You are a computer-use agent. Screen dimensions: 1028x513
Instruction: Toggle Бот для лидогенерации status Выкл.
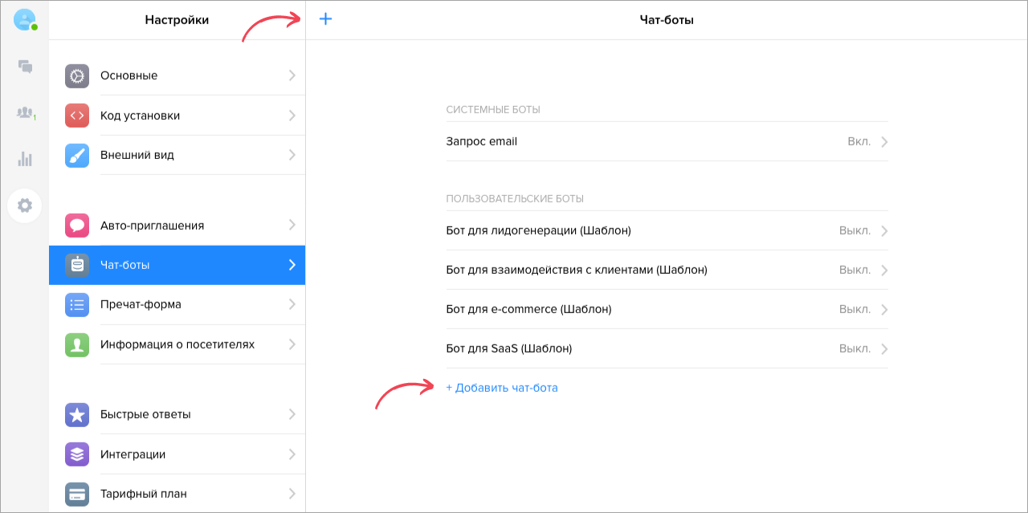[x=855, y=230]
